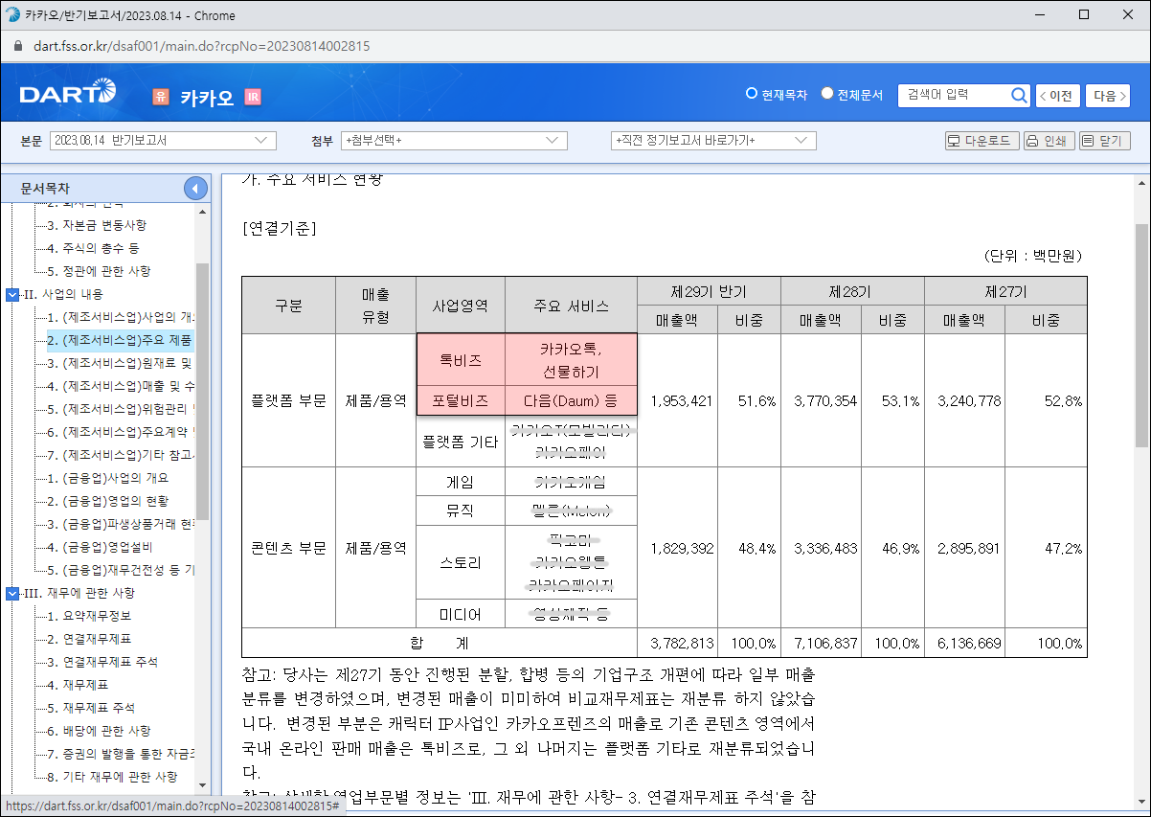Open 8. 기타 재무에 관한 사항 item

tap(112, 777)
